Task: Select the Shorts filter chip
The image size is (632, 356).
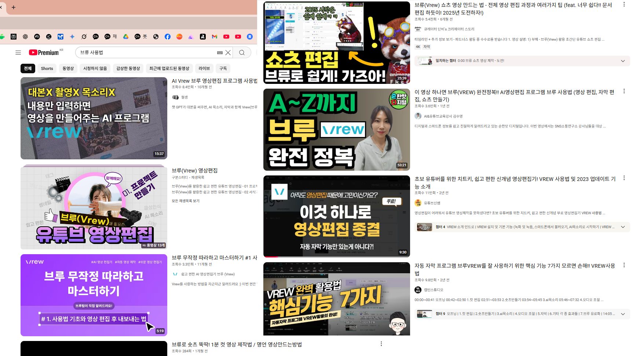Action: [47, 68]
